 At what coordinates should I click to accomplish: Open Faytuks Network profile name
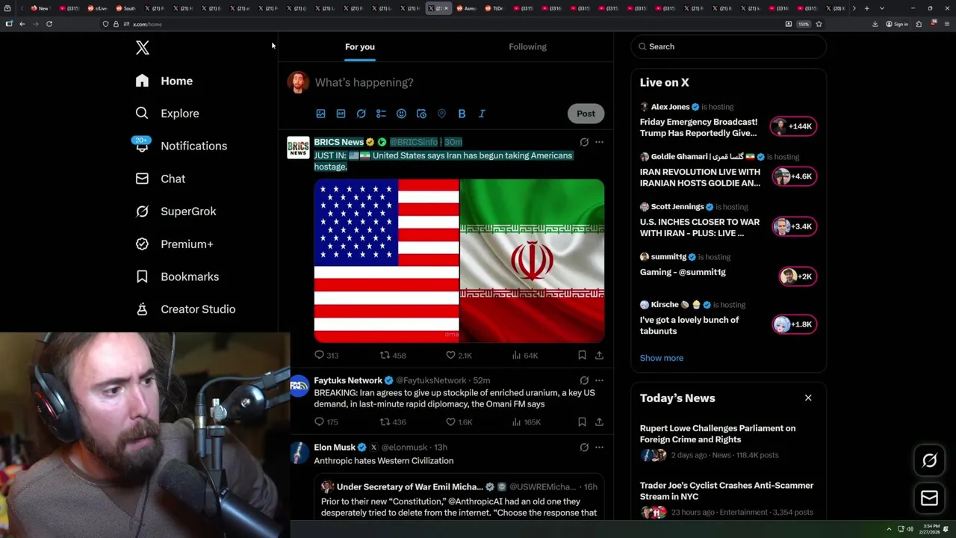[x=348, y=380]
